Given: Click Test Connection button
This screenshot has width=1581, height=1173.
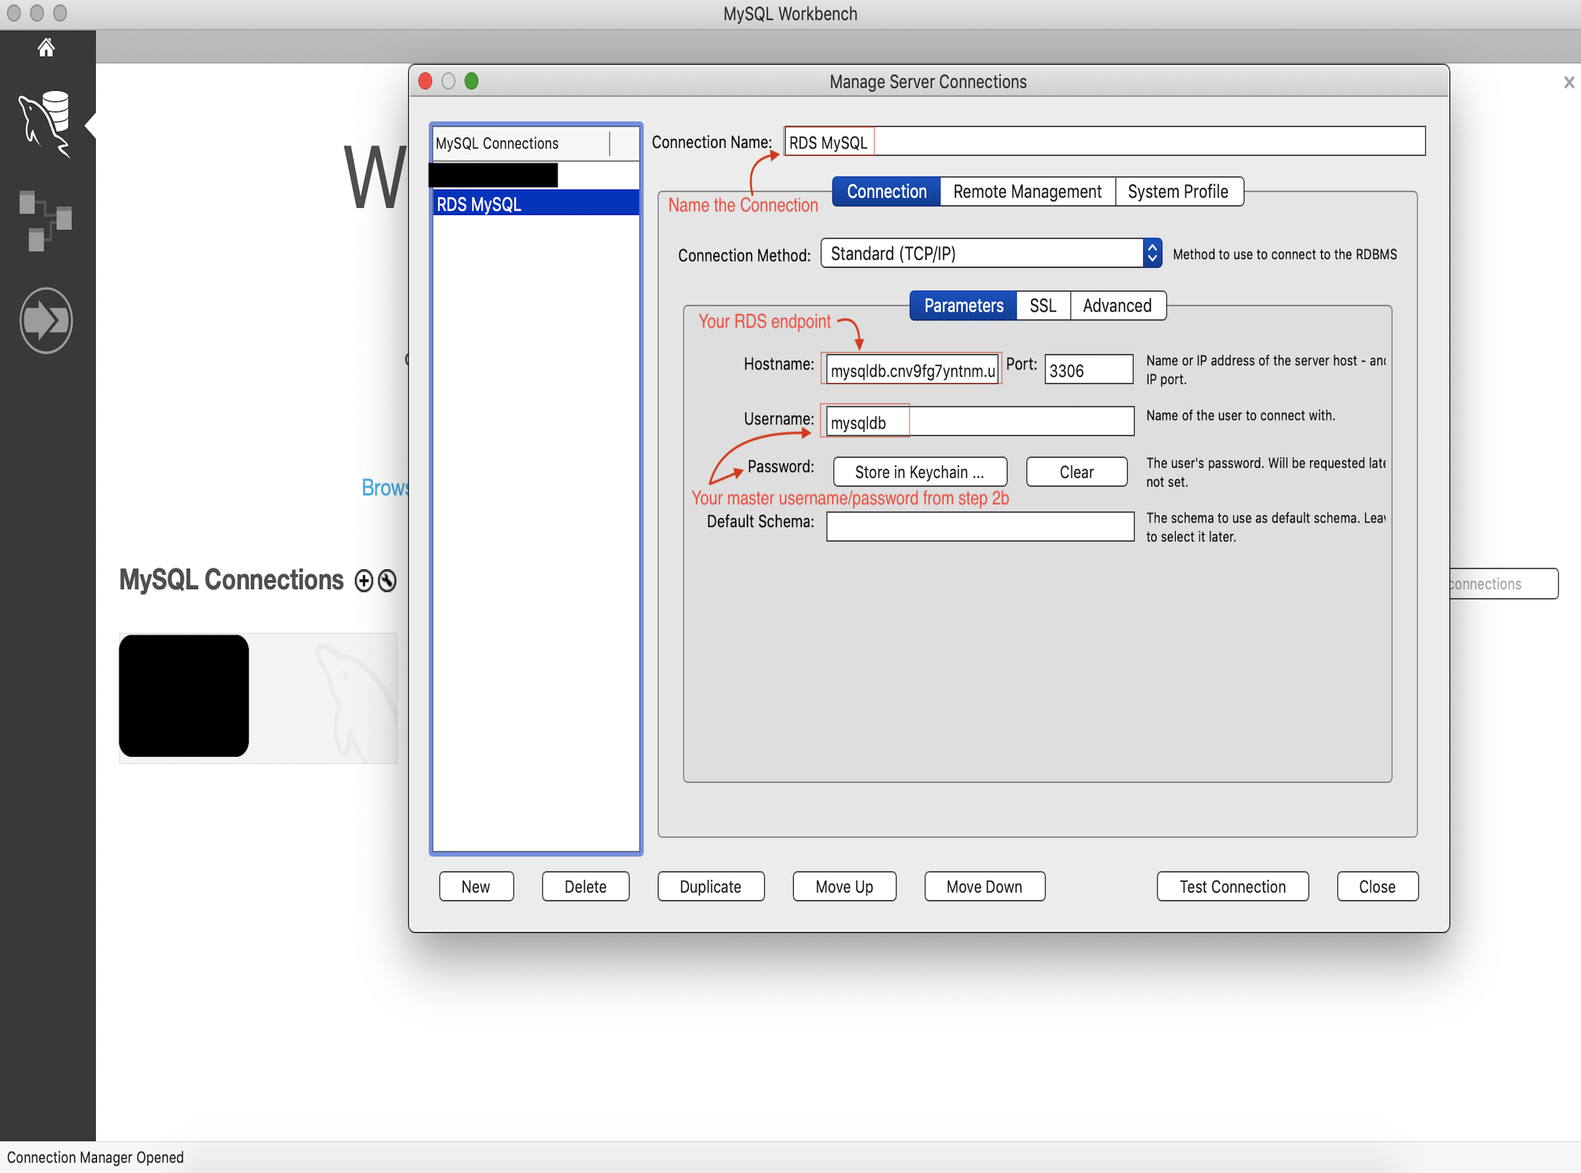Looking at the screenshot, I should pyautogui.click(x=1232, y=887).
